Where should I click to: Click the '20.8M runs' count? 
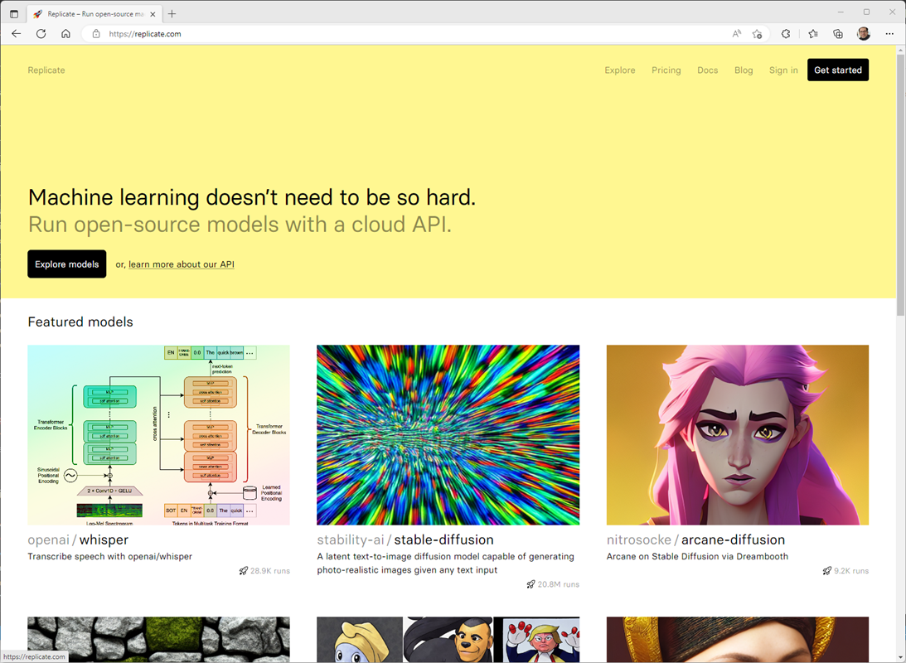(558, 584)
